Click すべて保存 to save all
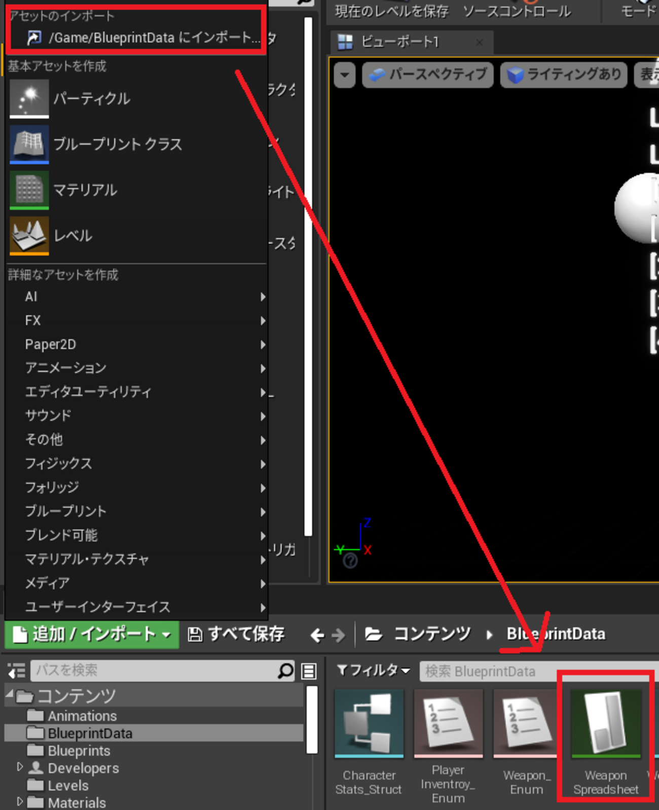 (x=236, y=634)
